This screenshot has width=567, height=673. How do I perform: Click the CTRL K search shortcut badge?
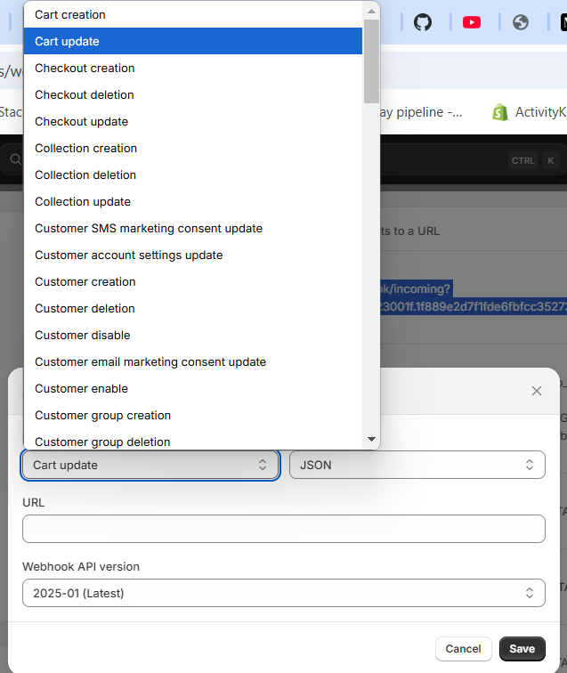coord(534,160)
